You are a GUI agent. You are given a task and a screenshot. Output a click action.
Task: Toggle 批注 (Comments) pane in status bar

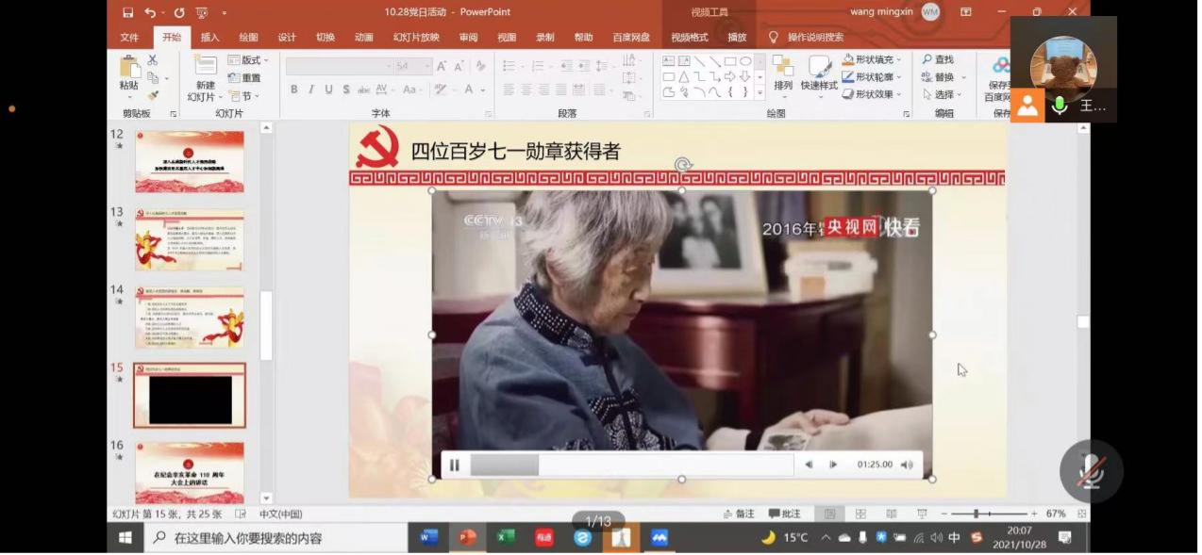[785, 514]
